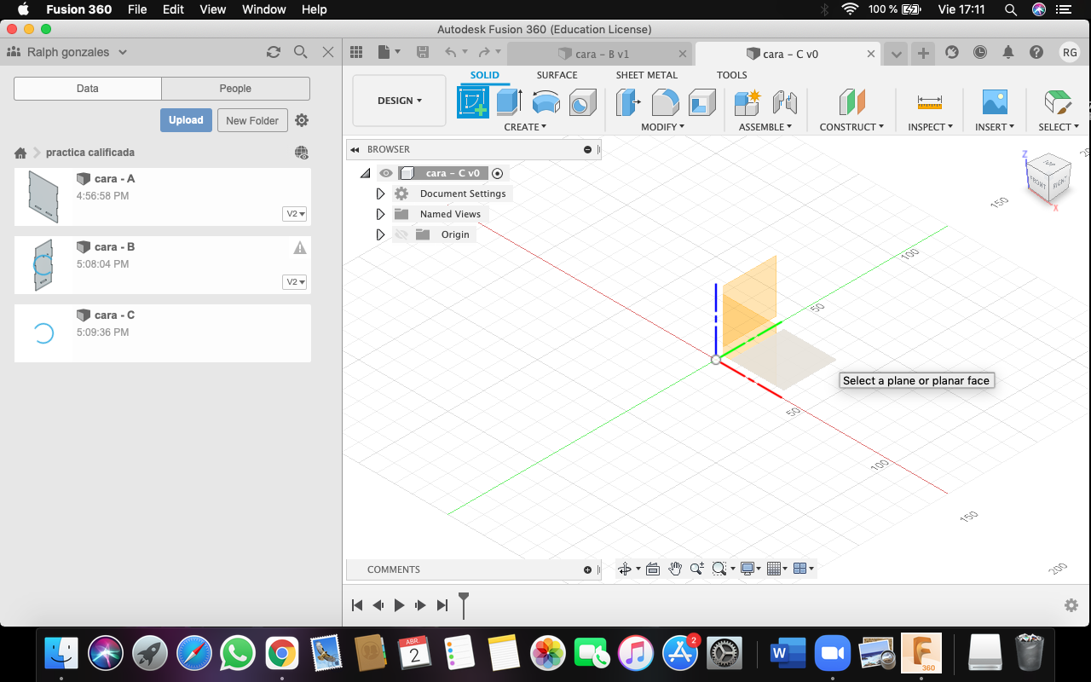
Task: Open the Show Data Panel grid icon
Action: click(356, 52)
